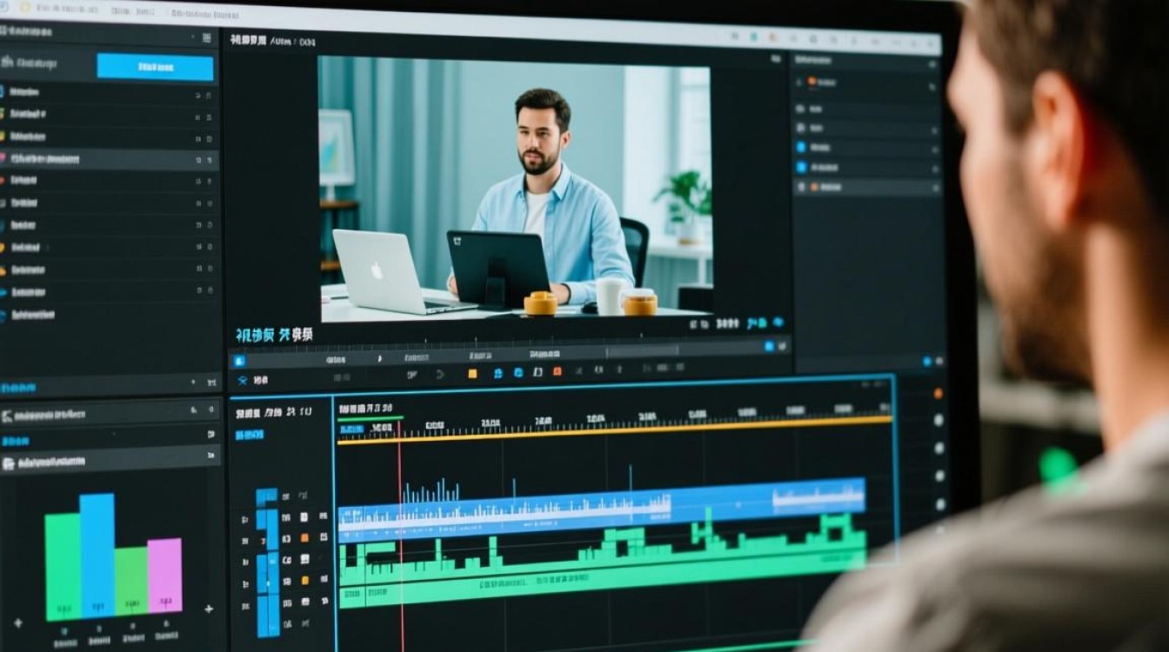Select the highlighted row in left list
Image resolution: width=1169 pixels, height=652 pixels.
pyautogui.click(x=109, y=159)
